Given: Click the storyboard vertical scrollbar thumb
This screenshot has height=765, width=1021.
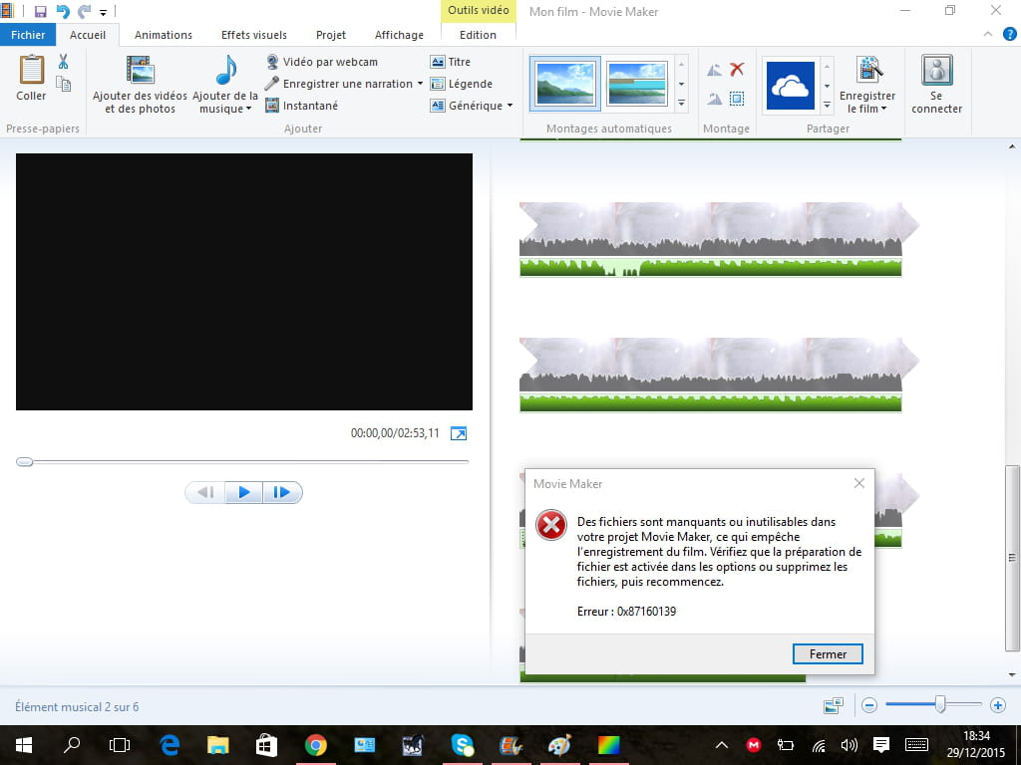Looking at the screenshot, I should (x=1011, y=558).
